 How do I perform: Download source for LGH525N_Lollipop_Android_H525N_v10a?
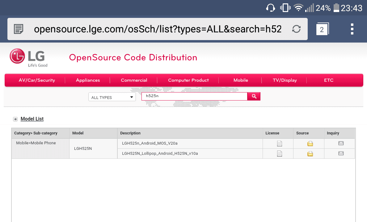click(310, 154)
